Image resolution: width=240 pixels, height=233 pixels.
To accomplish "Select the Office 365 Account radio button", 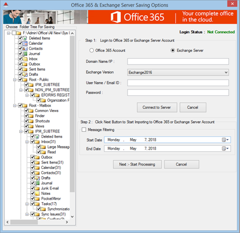I will coord(92,50).
